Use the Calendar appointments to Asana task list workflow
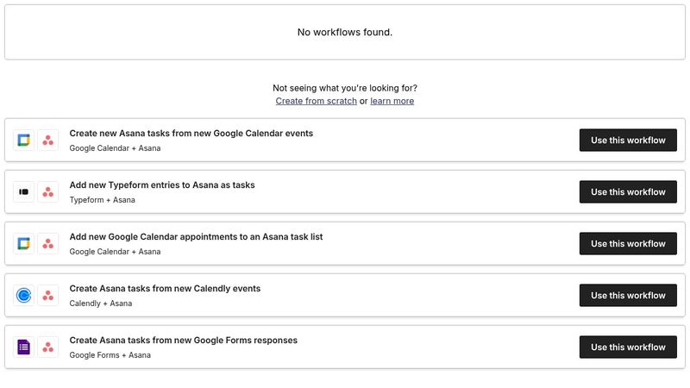Screen dimensions: 690x388 628,244
